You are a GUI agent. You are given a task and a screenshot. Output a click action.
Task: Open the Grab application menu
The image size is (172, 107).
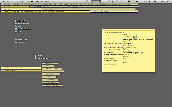(10, 2)
